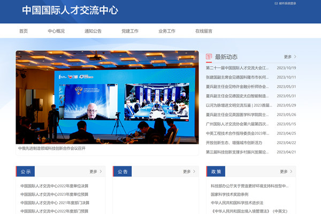Click 更多 in the 最新动态 section
This screenshot has width=321, height=214.
pyautogui.click(x=288, y=57)
